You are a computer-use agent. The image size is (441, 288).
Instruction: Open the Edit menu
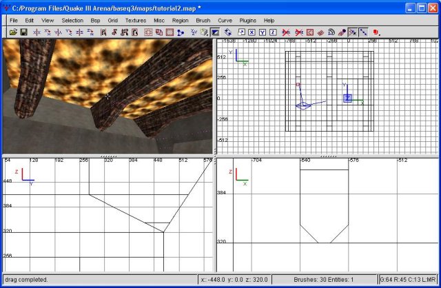[29, 21]
